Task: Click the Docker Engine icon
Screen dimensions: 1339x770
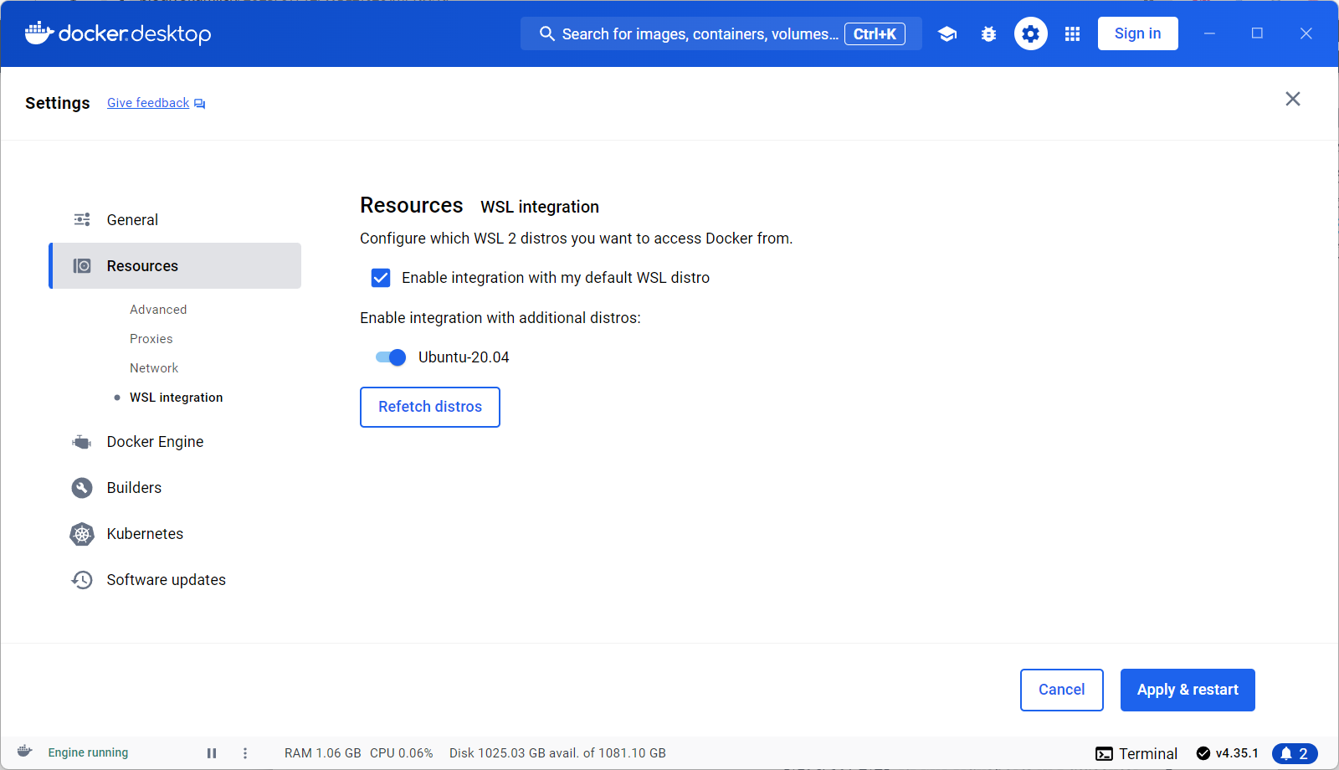Action: point(82,442)
